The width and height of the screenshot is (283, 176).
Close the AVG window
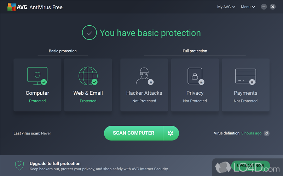click(x=273, y=7)
